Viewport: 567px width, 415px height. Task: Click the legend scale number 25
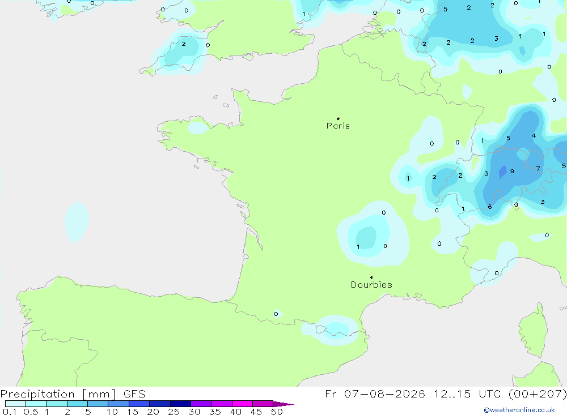[174, 412]
